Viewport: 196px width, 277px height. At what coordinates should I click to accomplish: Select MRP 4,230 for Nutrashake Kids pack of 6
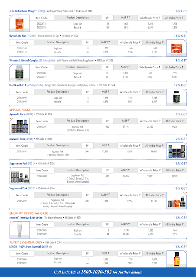coord(105,52)
